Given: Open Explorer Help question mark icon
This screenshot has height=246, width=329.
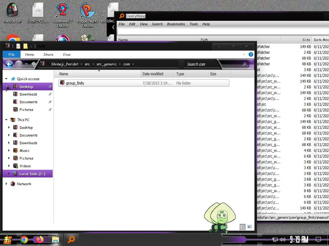Looking at the screenshot, I should click(x=251, y=54).
